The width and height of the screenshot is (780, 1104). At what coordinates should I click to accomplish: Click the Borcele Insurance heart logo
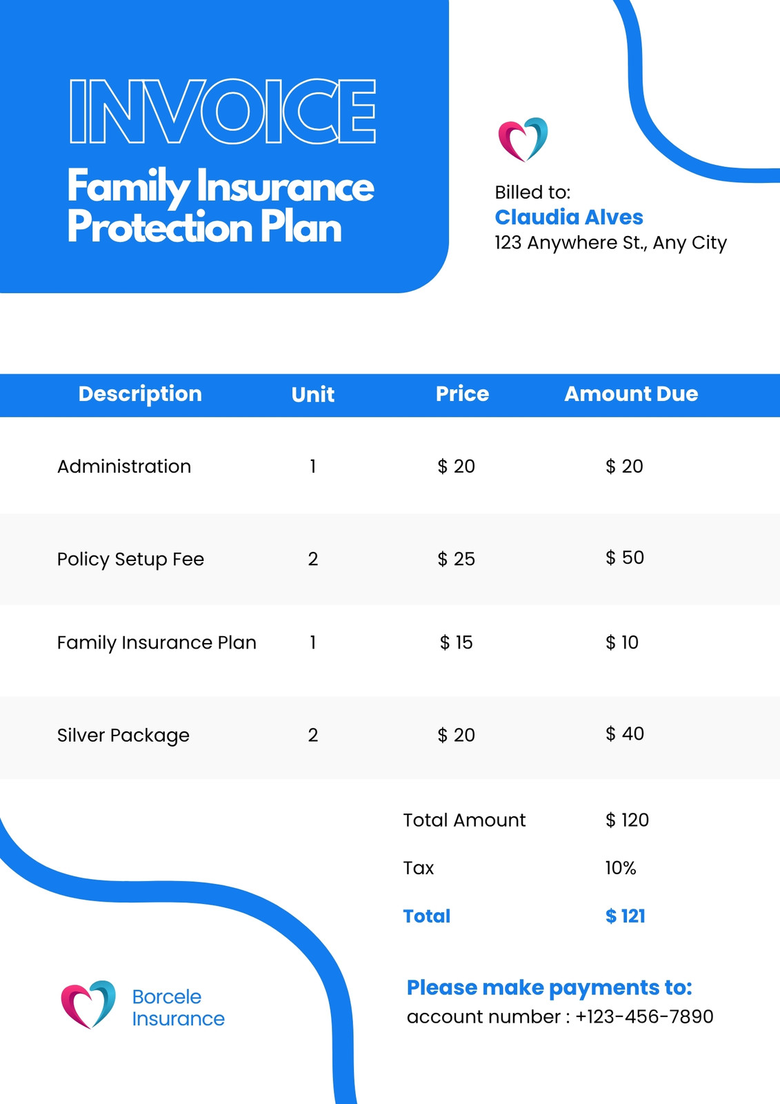88,1005
